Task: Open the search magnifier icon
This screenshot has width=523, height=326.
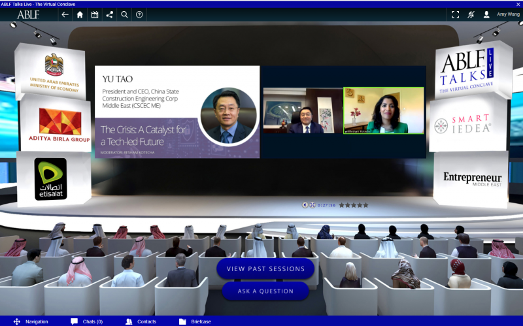Action: [124, 14]
